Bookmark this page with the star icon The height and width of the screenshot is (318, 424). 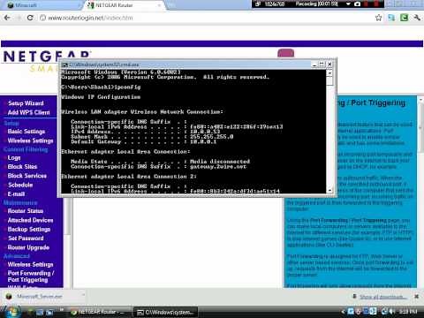378,18
